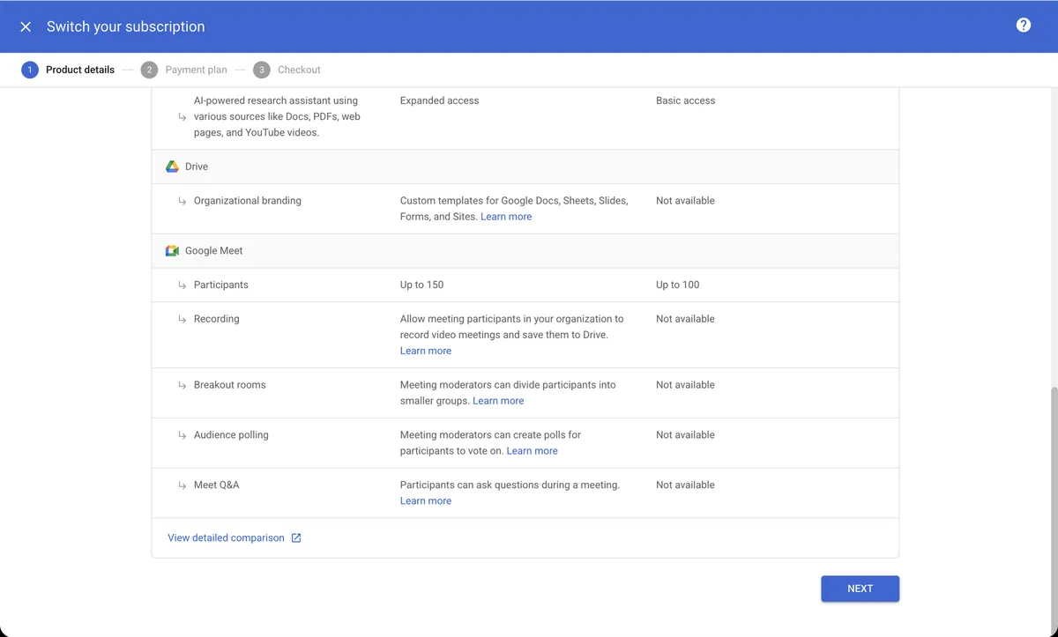Click "Not available" in the Meet Q&A row
This screenshot has height=637, width=1058.
click(685, 485)
